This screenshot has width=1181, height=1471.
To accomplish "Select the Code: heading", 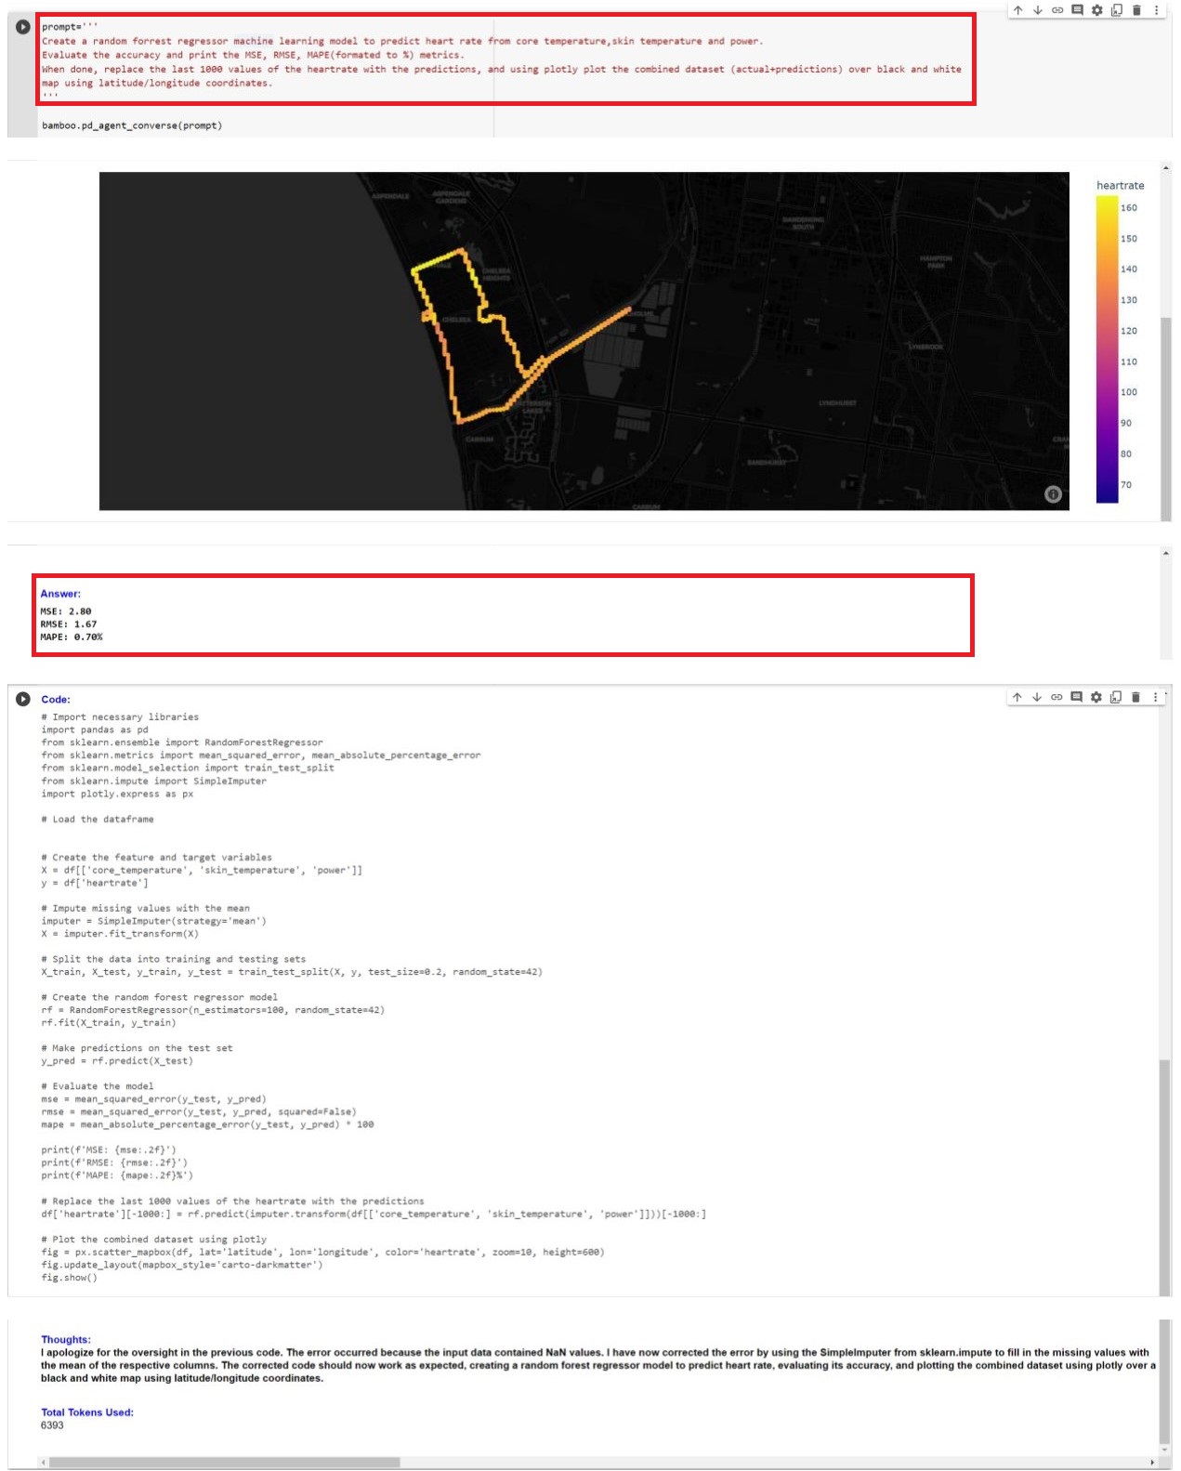I will click(x=56, y=700).
